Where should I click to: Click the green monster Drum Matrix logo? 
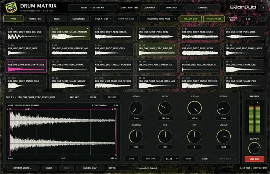11,8
